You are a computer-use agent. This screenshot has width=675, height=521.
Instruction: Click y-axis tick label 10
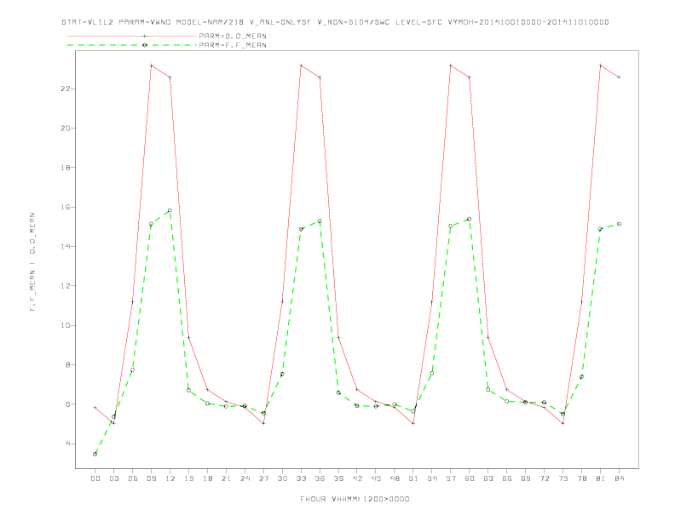pyautogui.click(x=66, y=325)
